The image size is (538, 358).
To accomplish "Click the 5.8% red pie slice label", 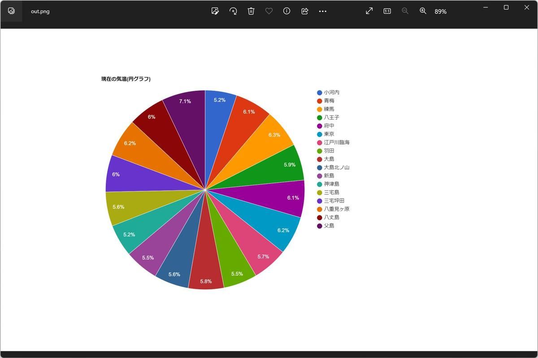I will pyautogui.click(x=206, y=281).
